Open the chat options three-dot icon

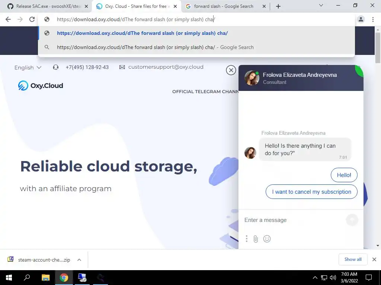pyautogui.click(x=246, y=239)
